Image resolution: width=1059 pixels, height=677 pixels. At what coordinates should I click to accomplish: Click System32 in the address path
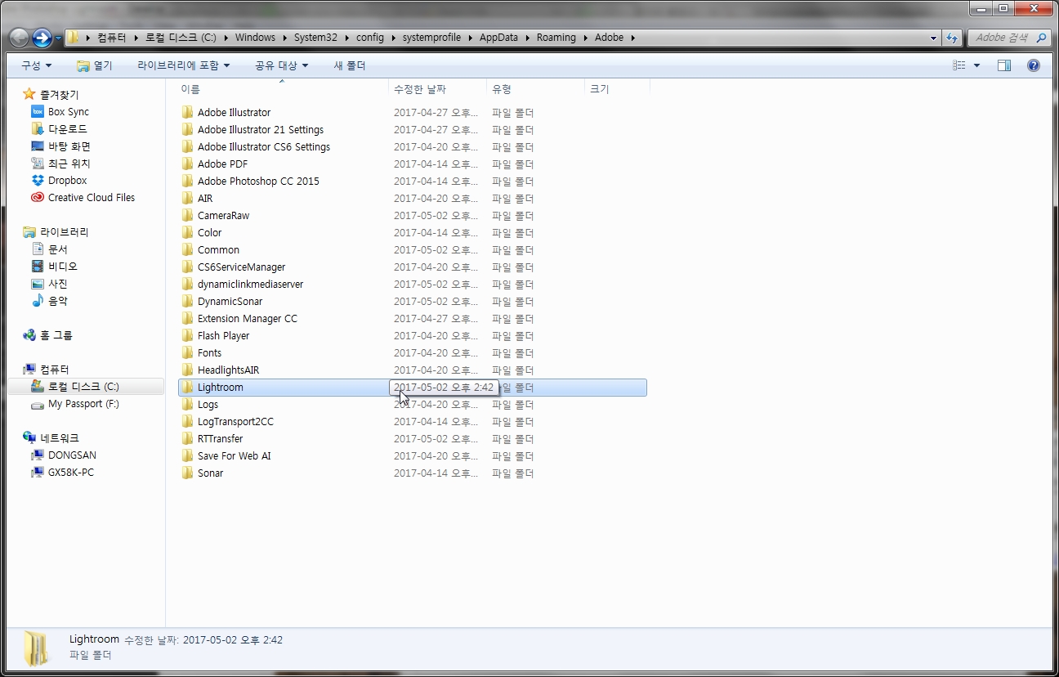pos(315,38)
